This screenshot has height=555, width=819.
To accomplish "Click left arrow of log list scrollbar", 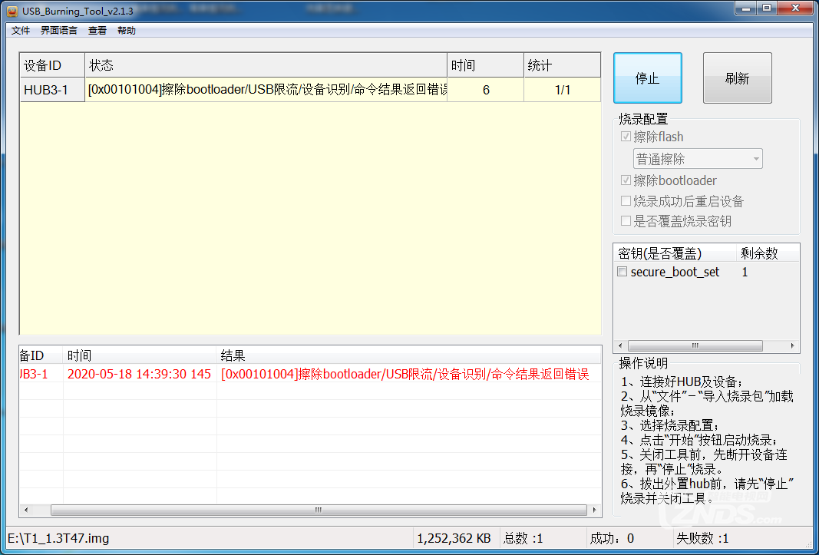I will (x=26, y=510).
